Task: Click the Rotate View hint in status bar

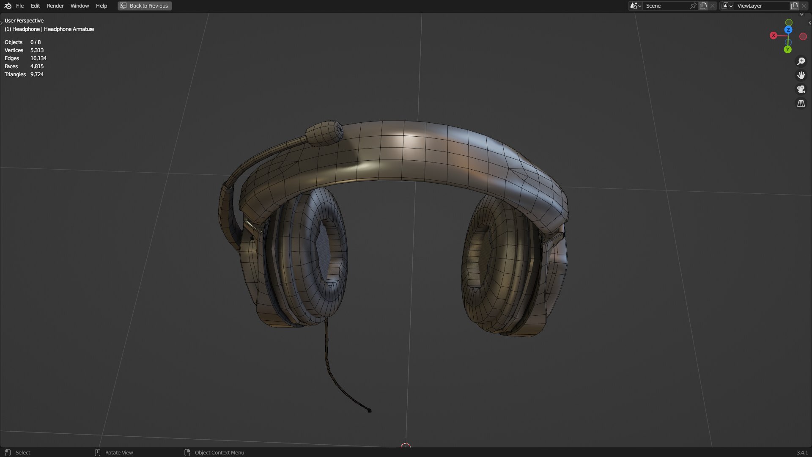Action: 114,453
